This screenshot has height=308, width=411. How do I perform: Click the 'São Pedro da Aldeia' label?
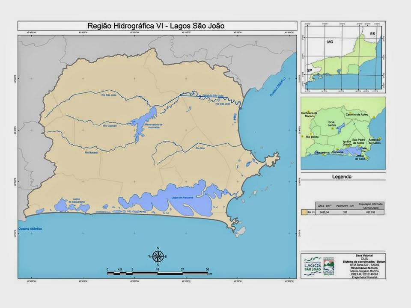(x=358, y=142)
